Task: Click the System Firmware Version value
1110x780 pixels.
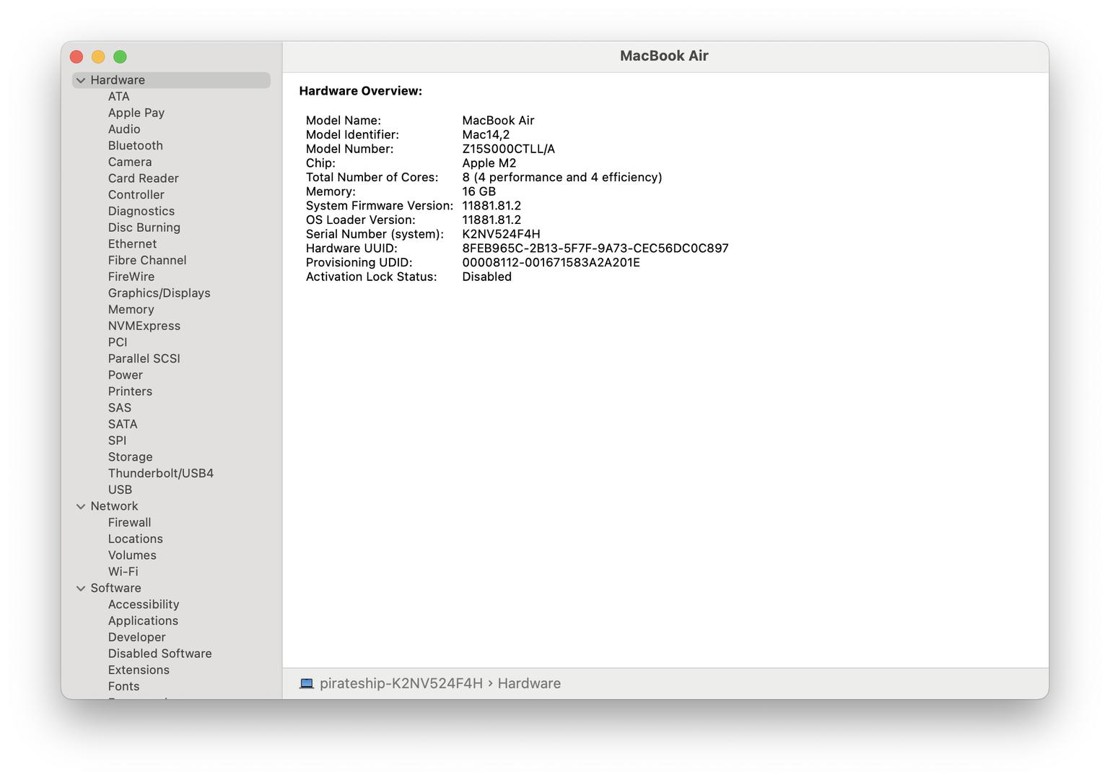Action: (491, 206)
